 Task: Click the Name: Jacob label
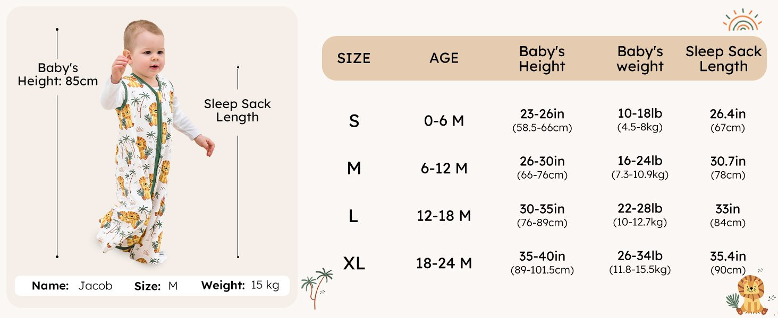pos(72,286)
